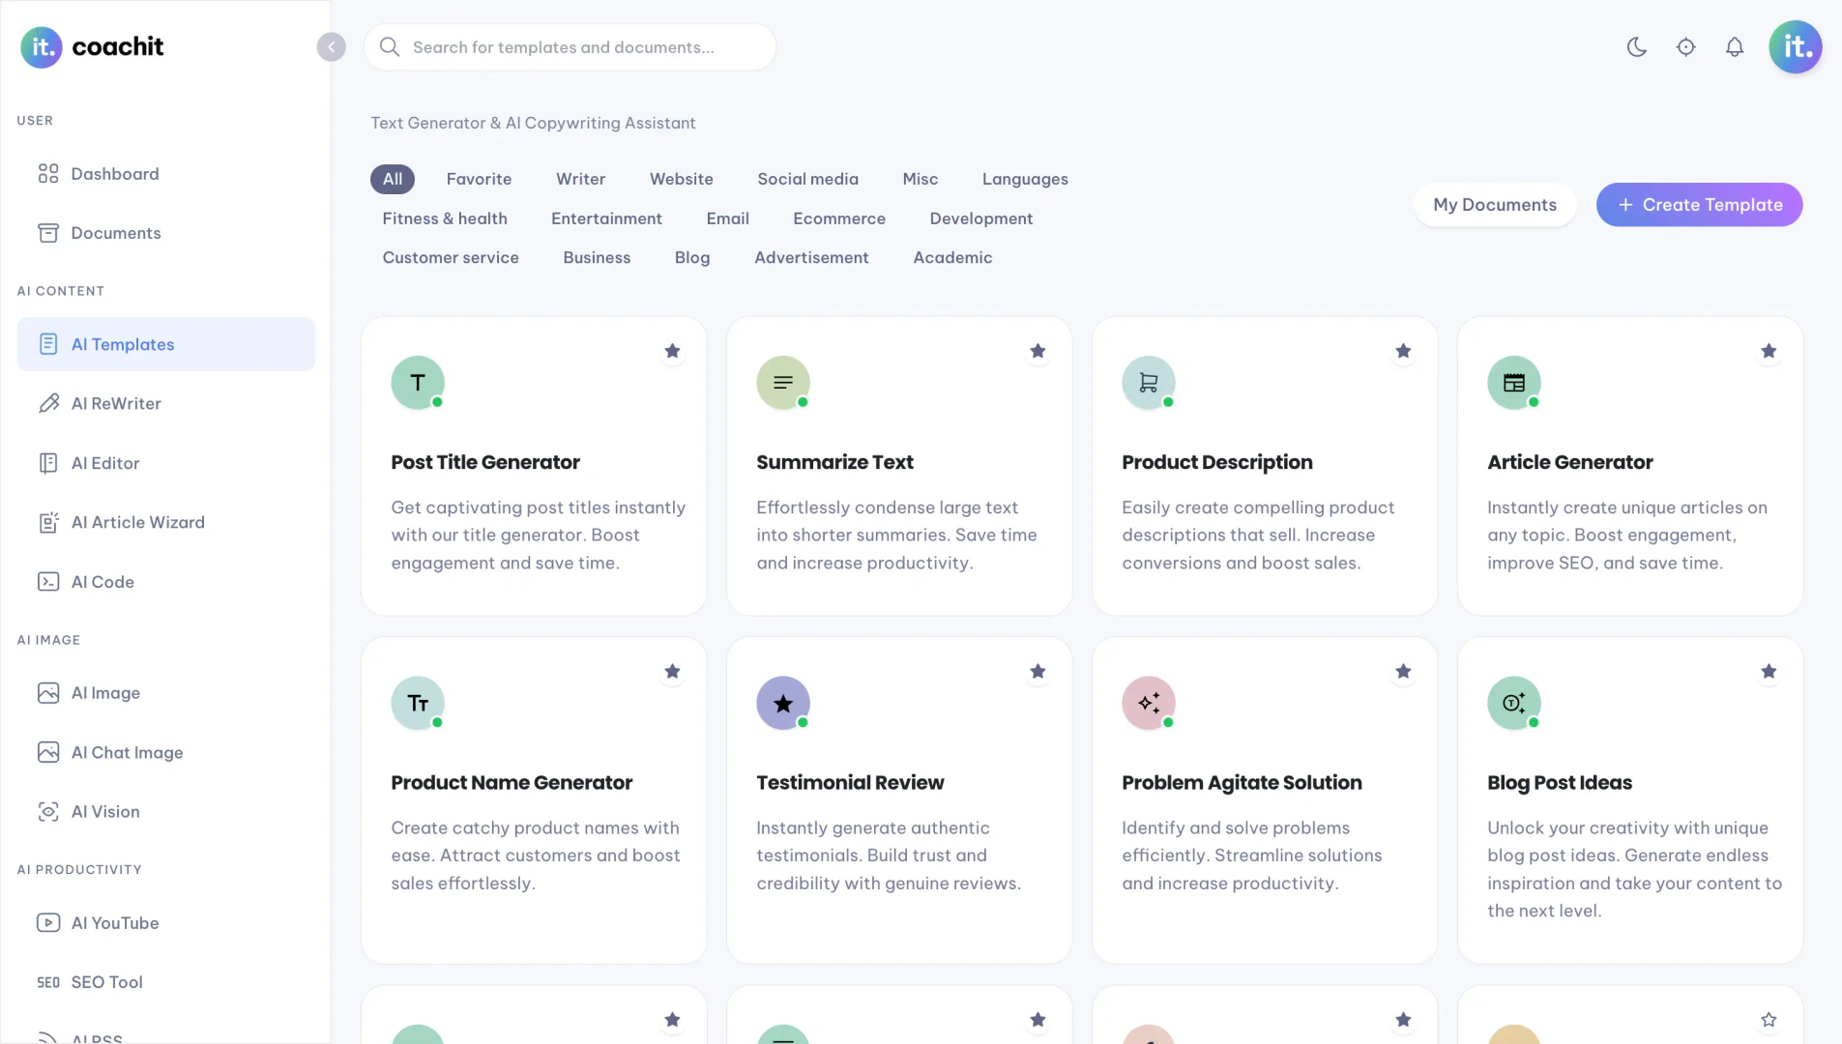The width and height of the screenshot is (1842, 1044).
Task: Open the settings crosshair icon menu
Action: coord(1686,46)
